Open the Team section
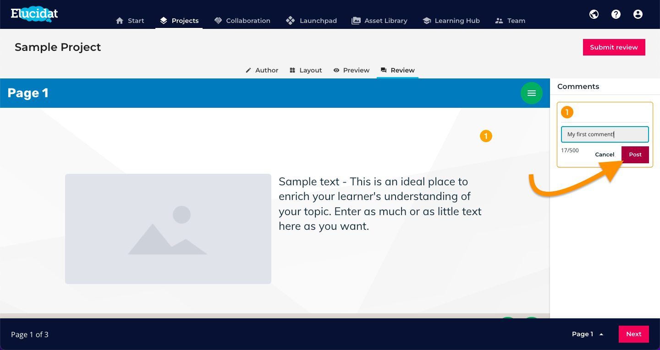This screenshot has width=660, height=350. click(510, 21)
